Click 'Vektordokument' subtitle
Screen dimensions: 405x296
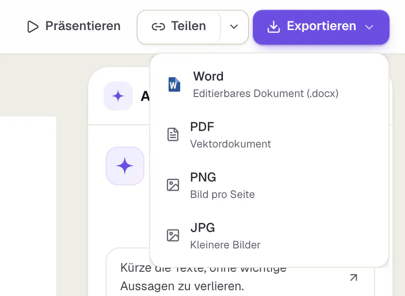tap(231, 144)
